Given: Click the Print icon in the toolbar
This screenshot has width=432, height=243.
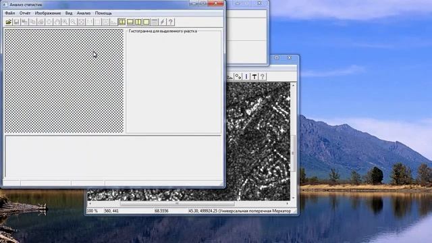Looking at the screenshot, I should (40, 22).
